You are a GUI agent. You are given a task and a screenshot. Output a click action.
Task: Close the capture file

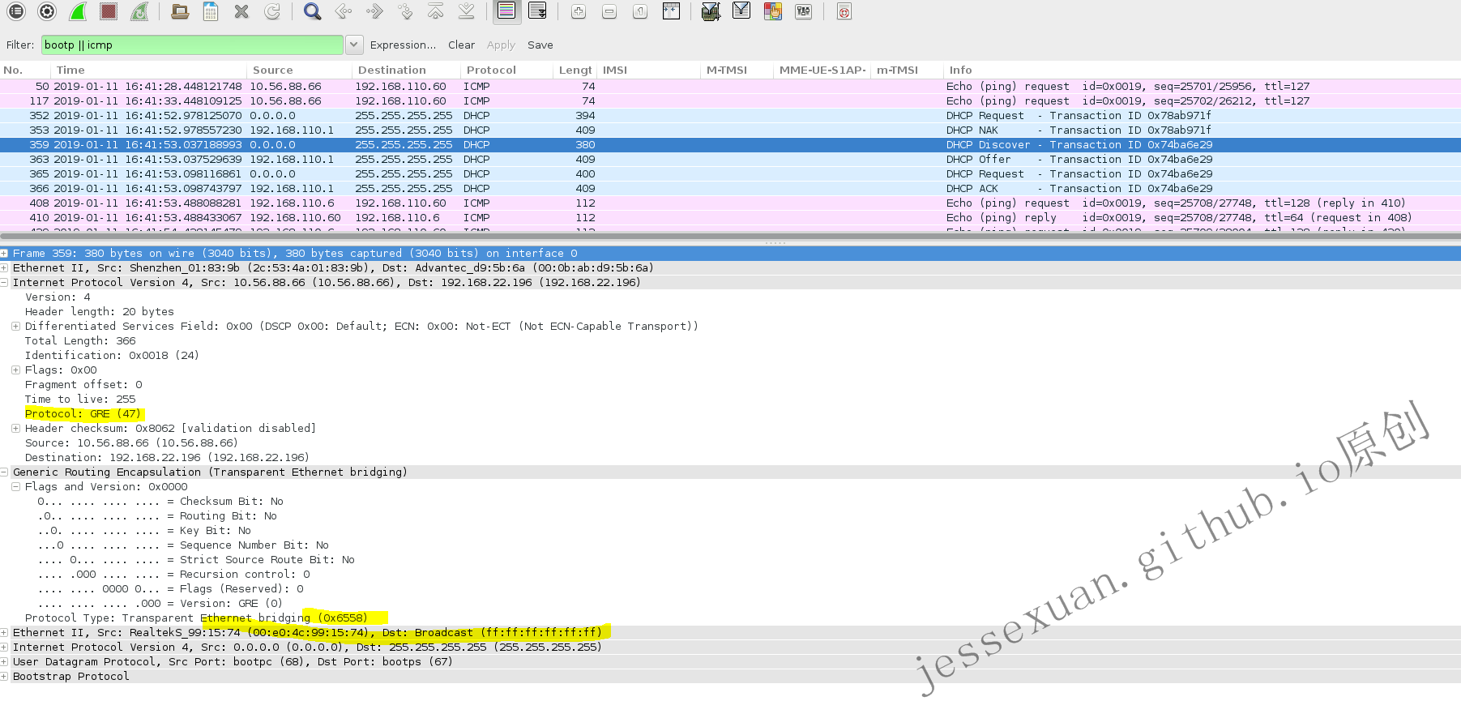click(x=241, y=11)
